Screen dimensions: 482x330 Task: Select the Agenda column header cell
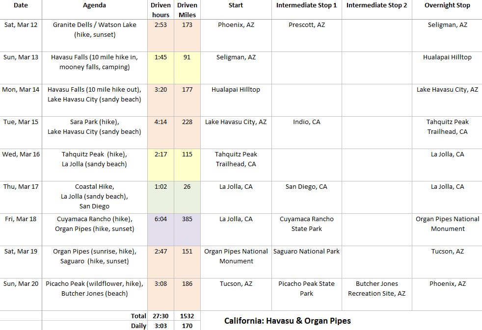[94, 5]
